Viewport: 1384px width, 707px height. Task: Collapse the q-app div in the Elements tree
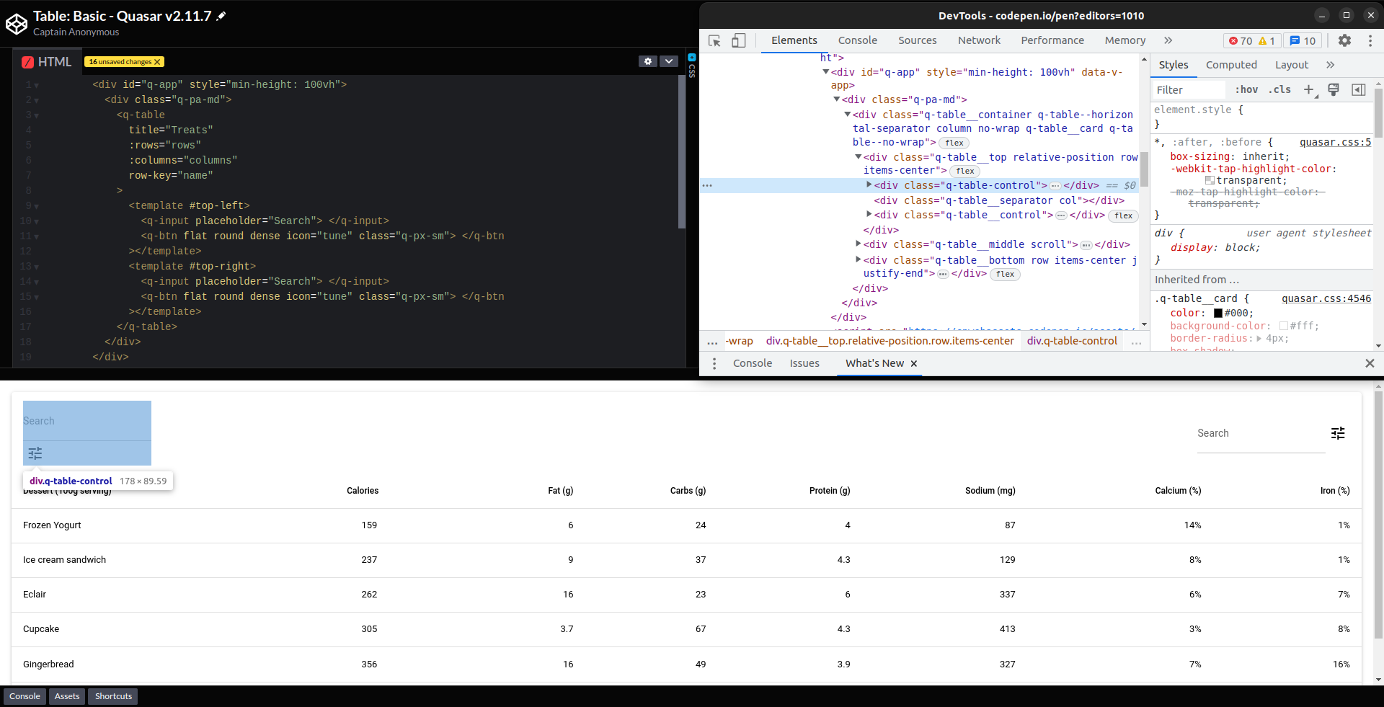pos(826,71)
